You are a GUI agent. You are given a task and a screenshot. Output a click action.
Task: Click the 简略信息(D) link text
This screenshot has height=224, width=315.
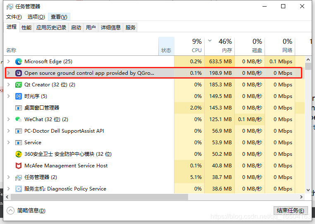coord(31,210)
